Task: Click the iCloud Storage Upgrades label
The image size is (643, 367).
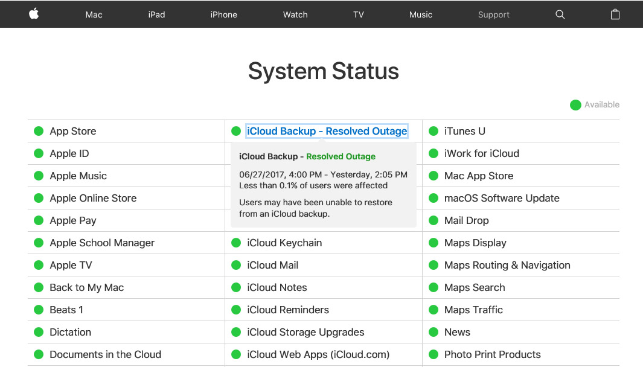Action: [306, 332]
